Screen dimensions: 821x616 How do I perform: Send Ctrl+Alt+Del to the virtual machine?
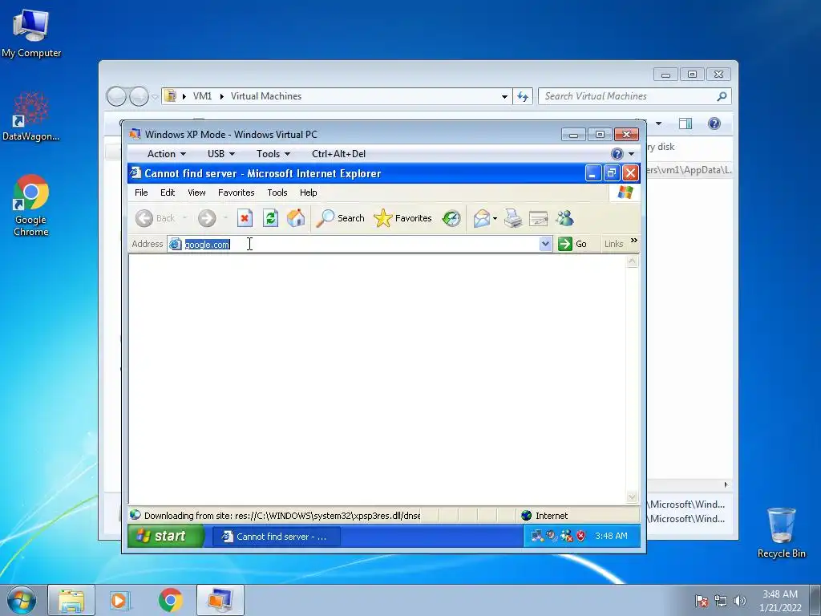(339, 154)
